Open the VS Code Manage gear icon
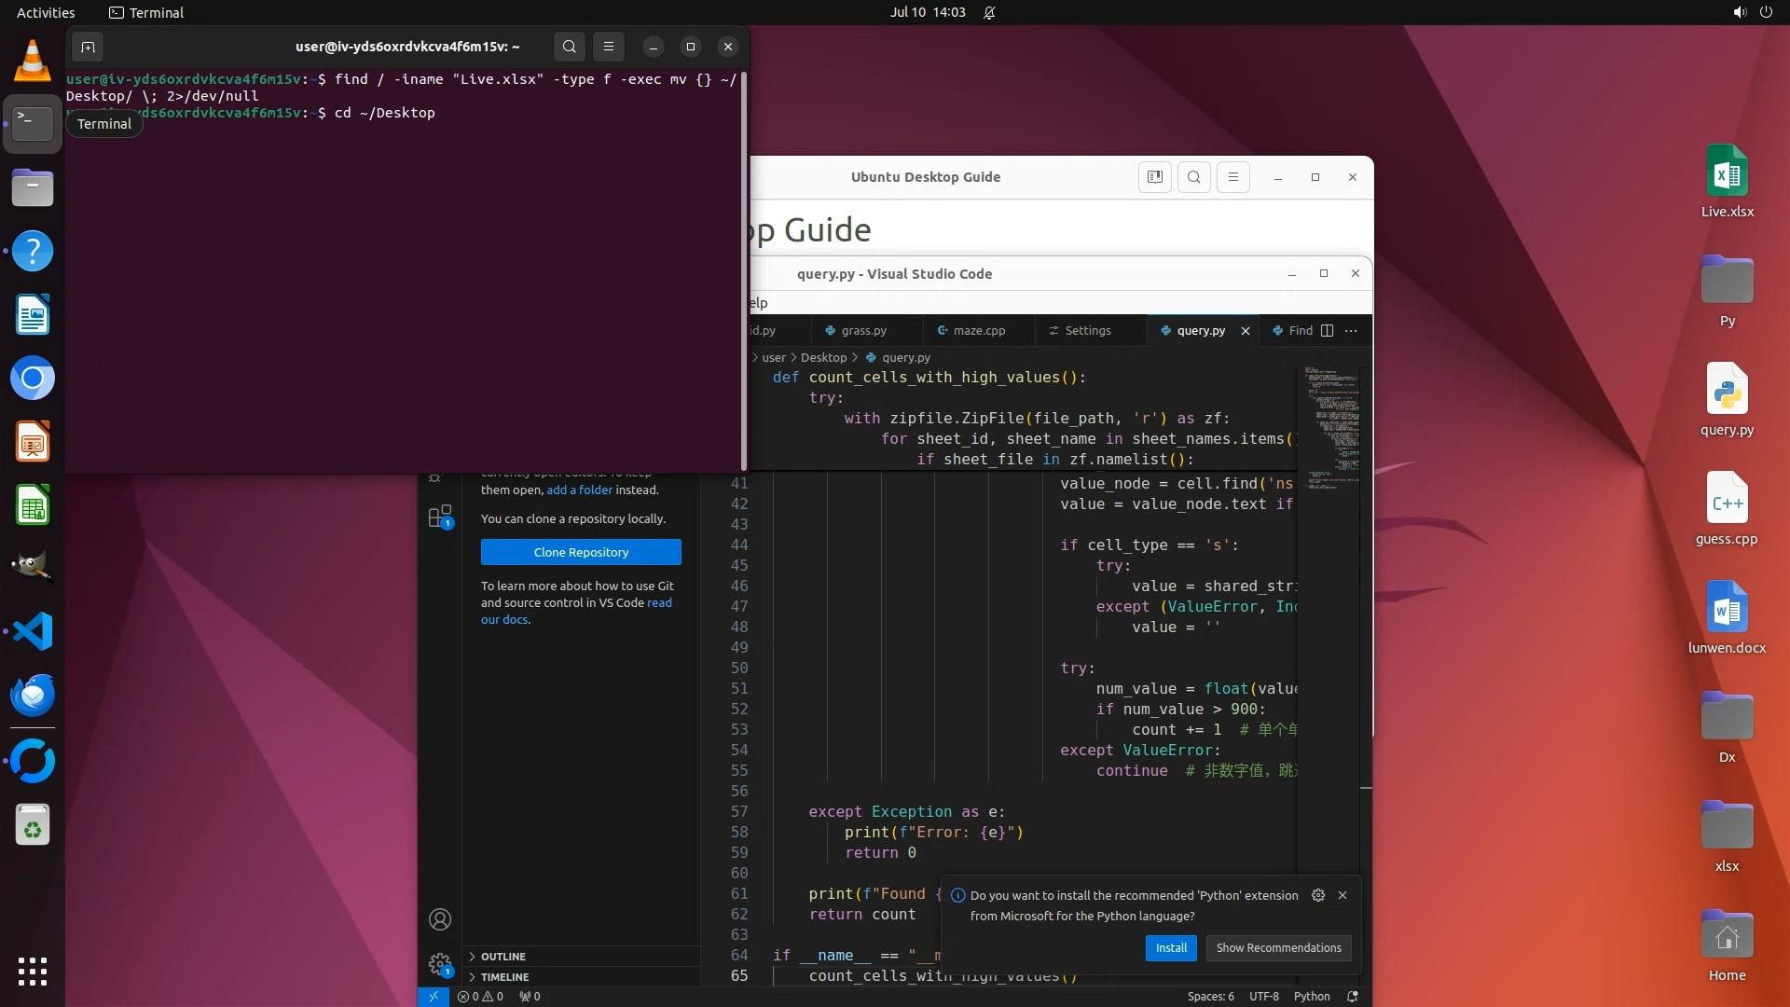 coord(439,963)
